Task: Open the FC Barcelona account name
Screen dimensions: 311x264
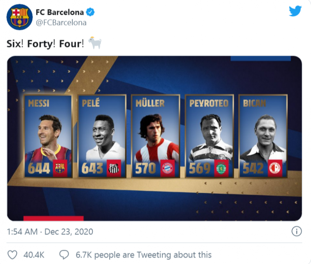Action: pyautogui.click(x=60, y=12)
